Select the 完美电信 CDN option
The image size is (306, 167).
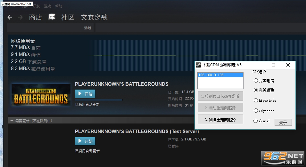click(x=264, y=81)
